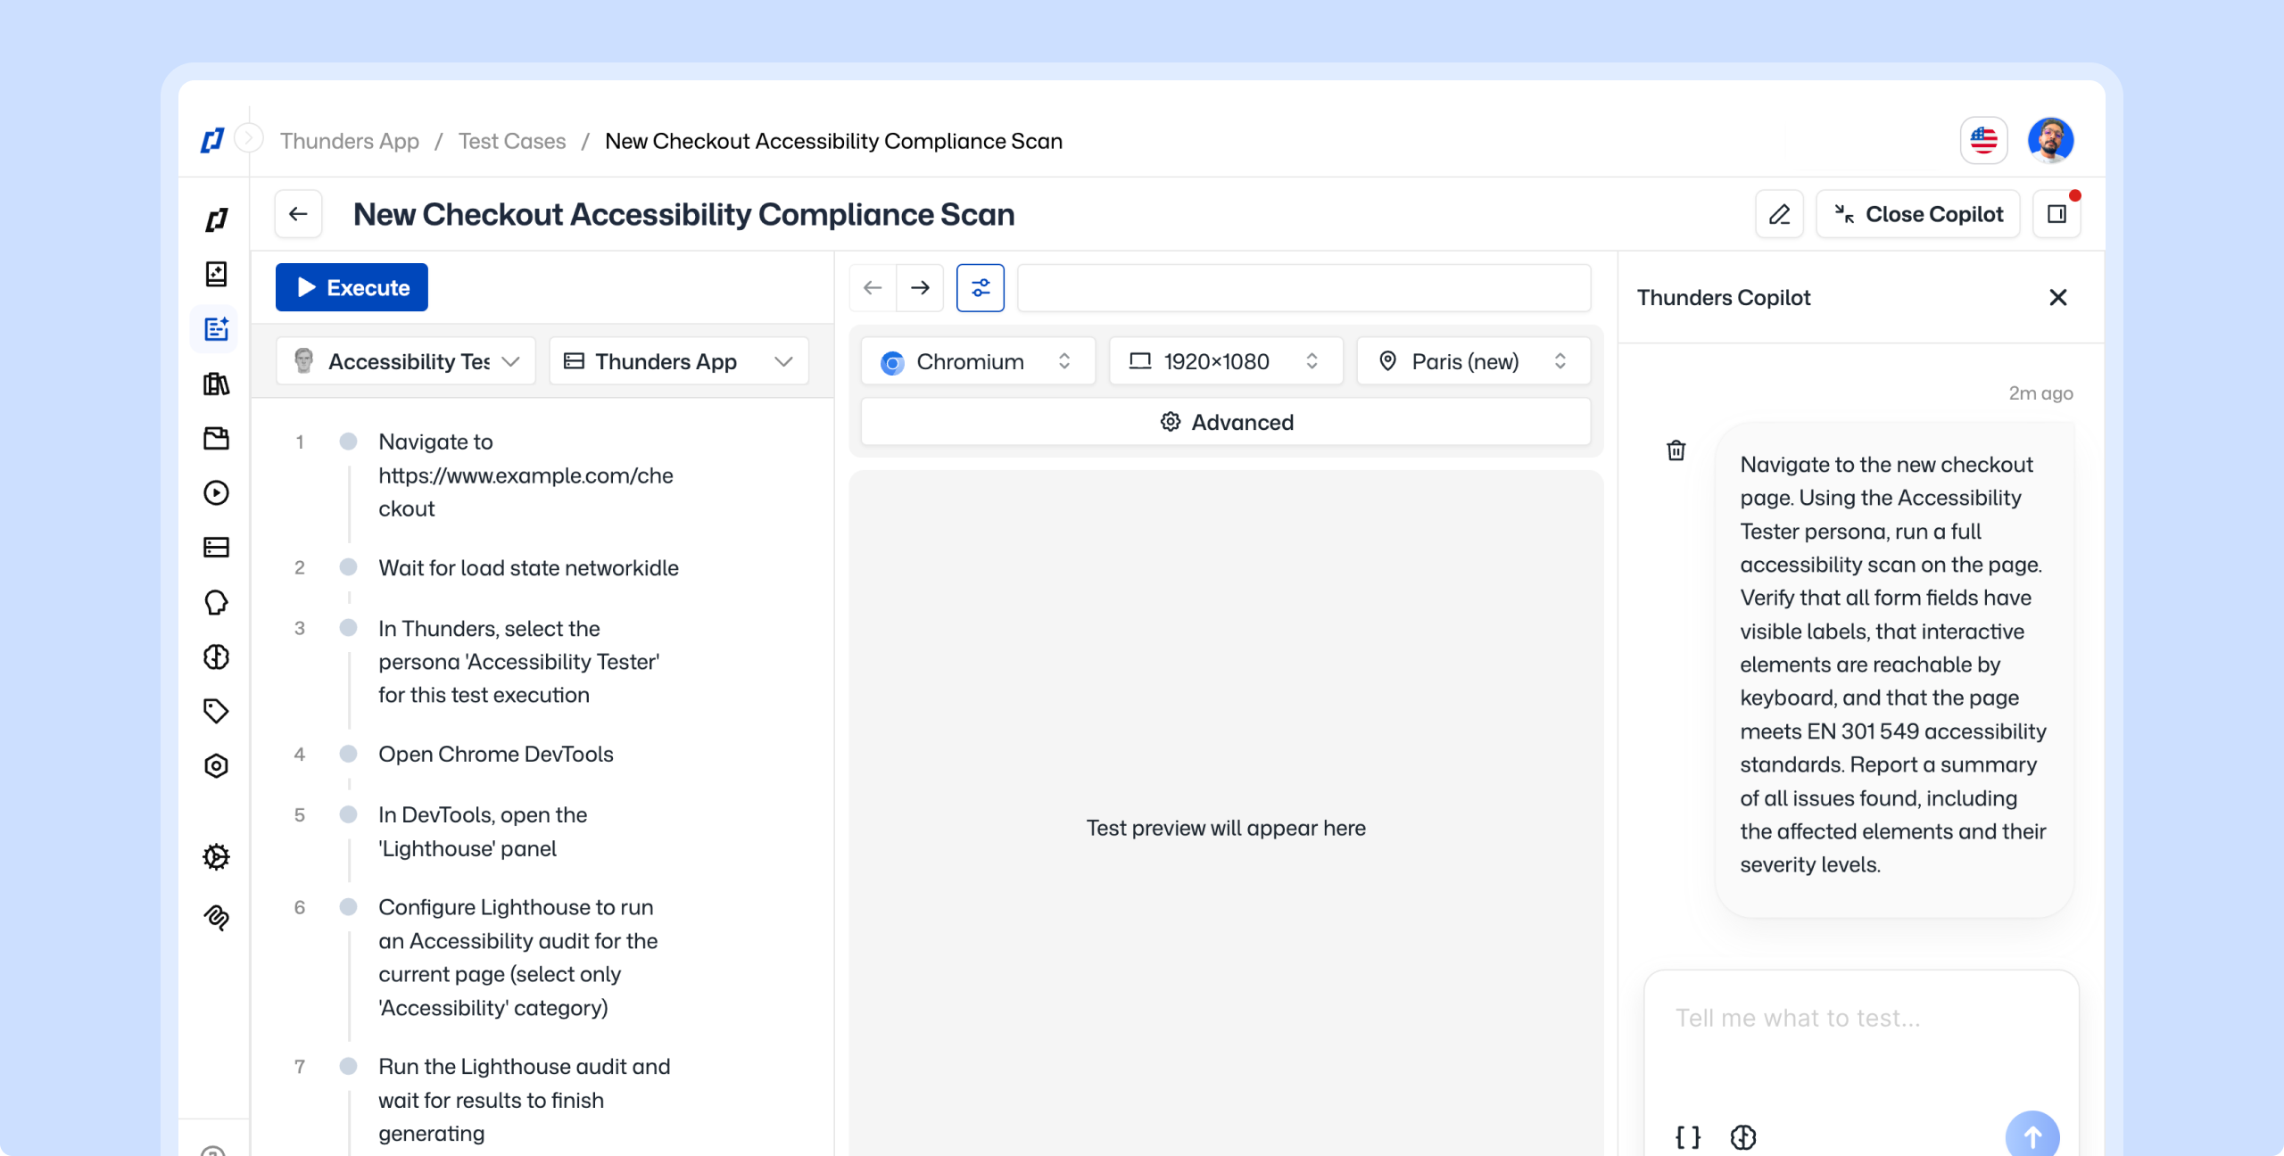Viewport: 2284px width, 1156px height.
Task: Change the 1920×1080 resolution selector
Action: pyautogui.click(x=1225, y=361)
